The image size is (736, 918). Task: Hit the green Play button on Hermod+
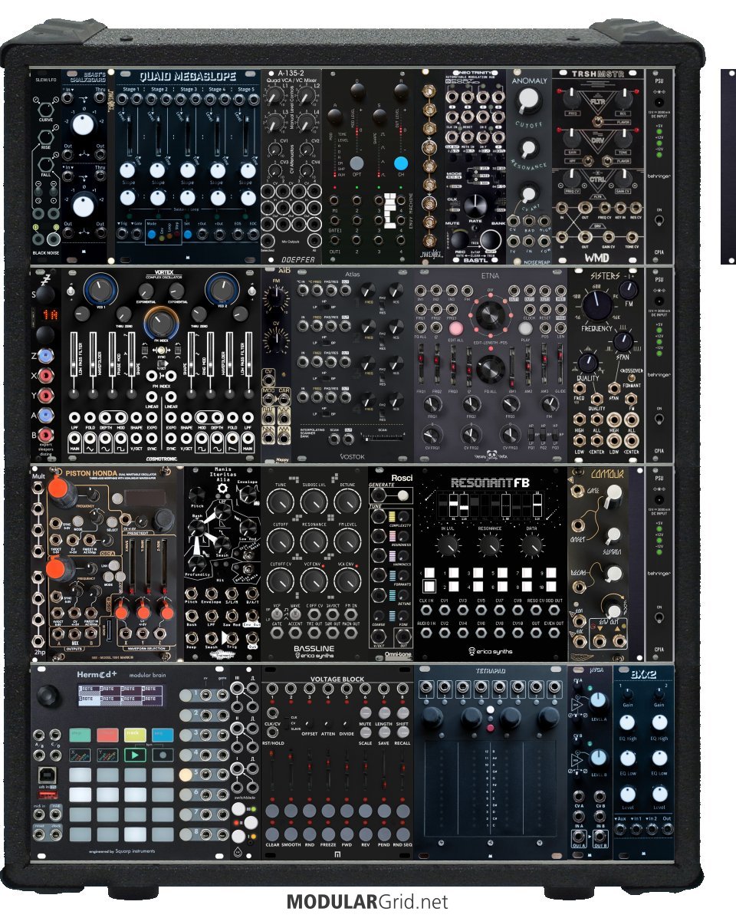pos(135,754)
